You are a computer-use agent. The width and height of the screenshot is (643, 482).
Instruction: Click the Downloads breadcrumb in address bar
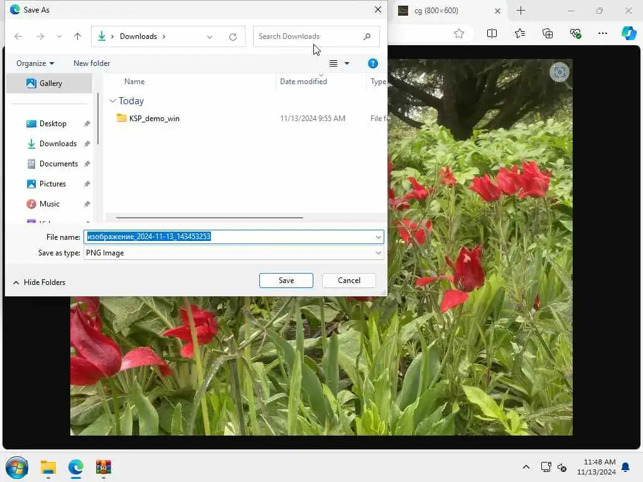coord(138,36)
